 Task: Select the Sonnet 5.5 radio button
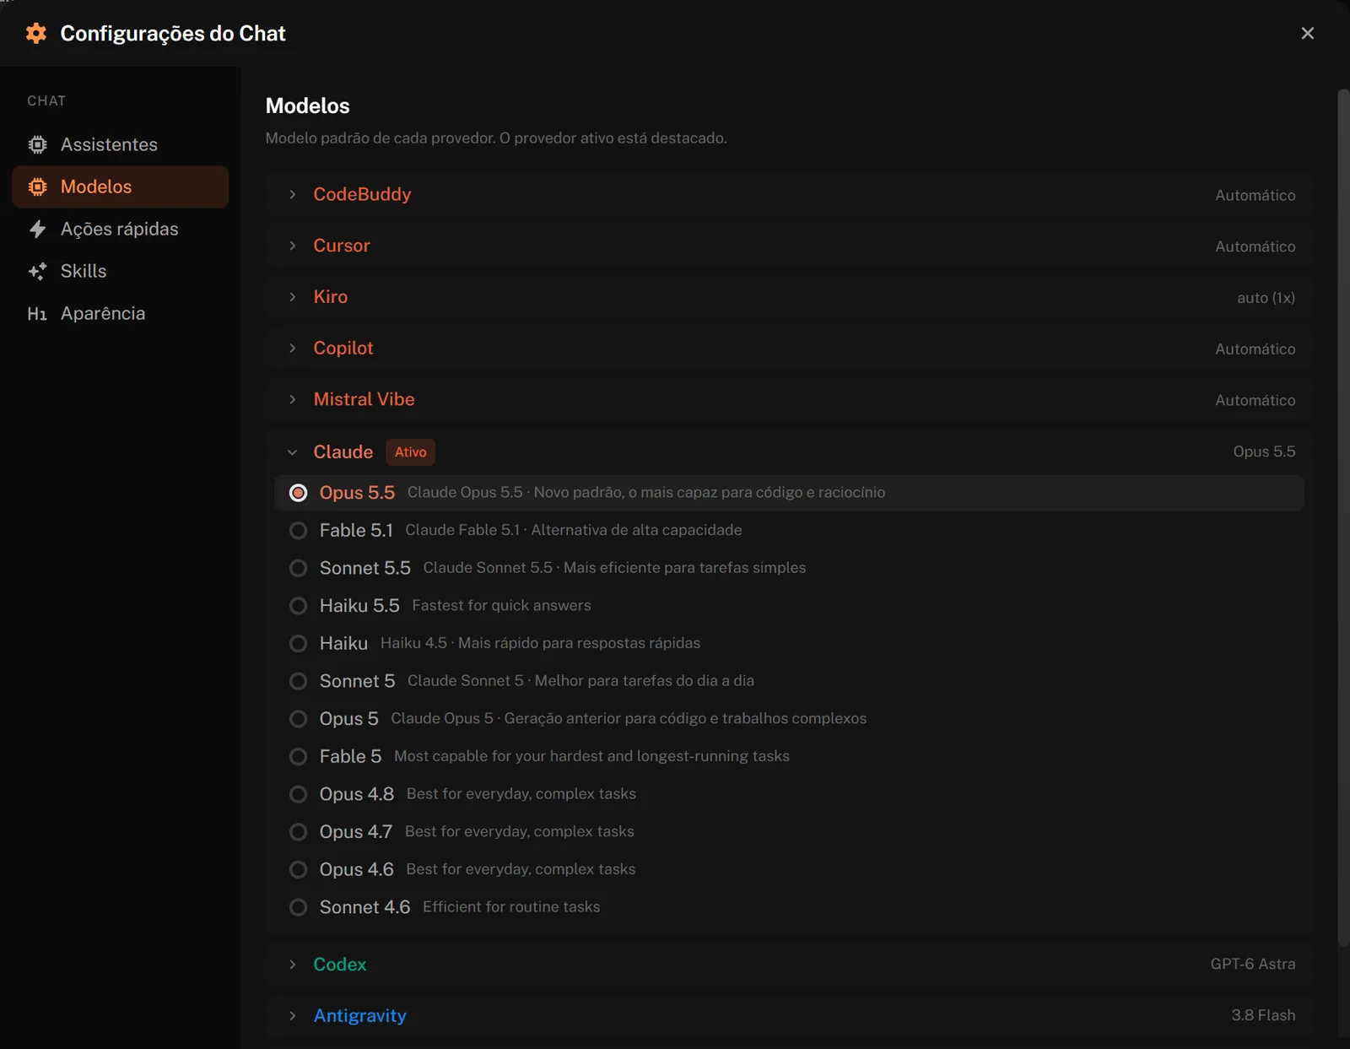pyautogui.click(x=298, y=568)
